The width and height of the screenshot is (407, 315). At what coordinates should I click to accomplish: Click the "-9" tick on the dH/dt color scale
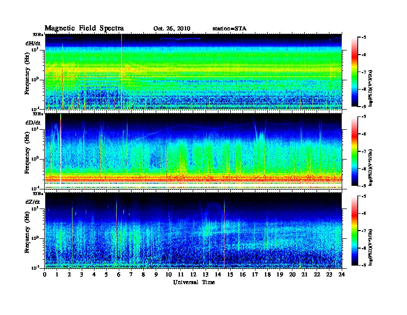pos(364,107)
